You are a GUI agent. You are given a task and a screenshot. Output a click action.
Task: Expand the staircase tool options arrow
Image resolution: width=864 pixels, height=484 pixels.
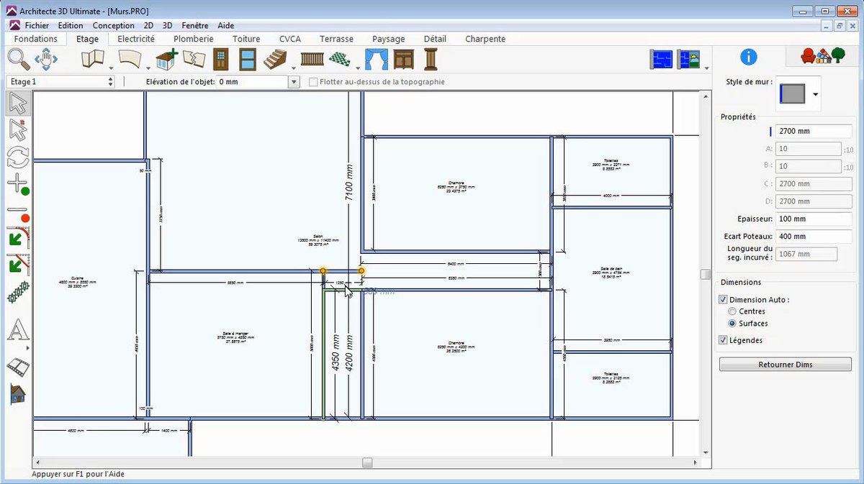tap(293, 68)
